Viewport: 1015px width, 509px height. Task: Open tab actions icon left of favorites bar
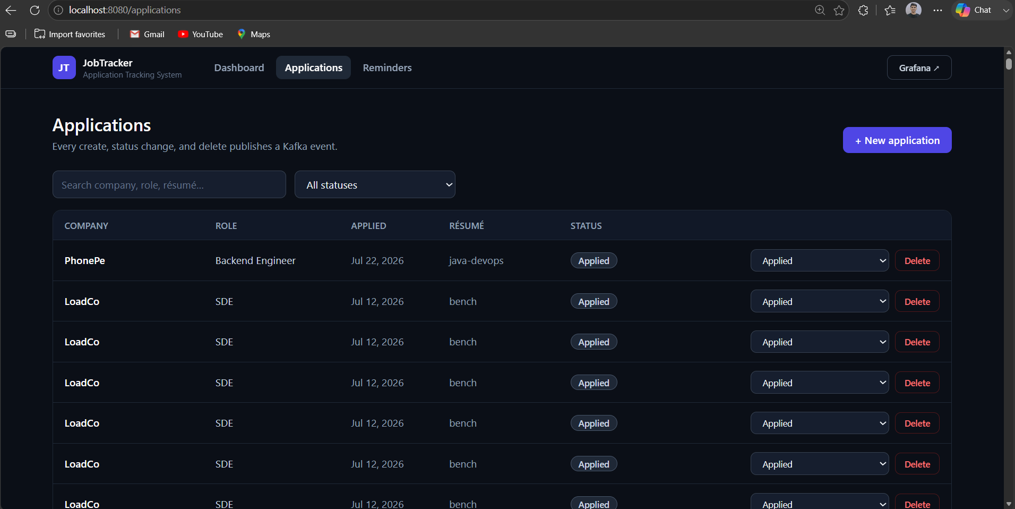tap(11, 34)
